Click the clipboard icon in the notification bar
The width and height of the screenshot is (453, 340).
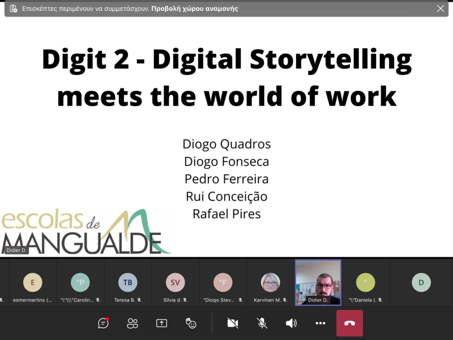[14, 8]
